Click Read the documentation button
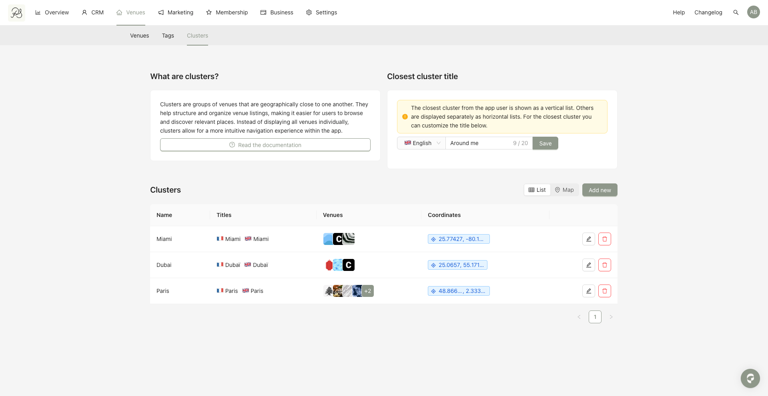 tap(265, 145)
